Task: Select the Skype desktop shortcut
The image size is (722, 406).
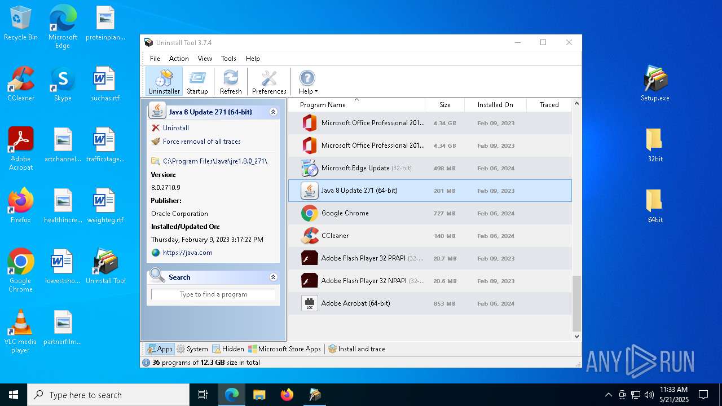Action: point(63,85)
